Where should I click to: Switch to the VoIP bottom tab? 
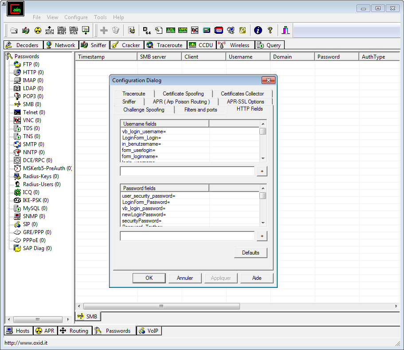pyautogui.click(x=149, y=331)
